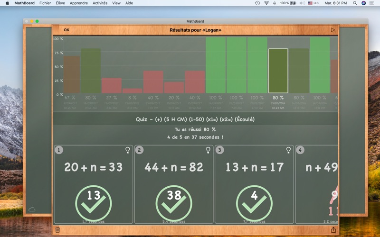Select the 20 % result bar
This screenshot has width=380, height=237.
point(174,88)
